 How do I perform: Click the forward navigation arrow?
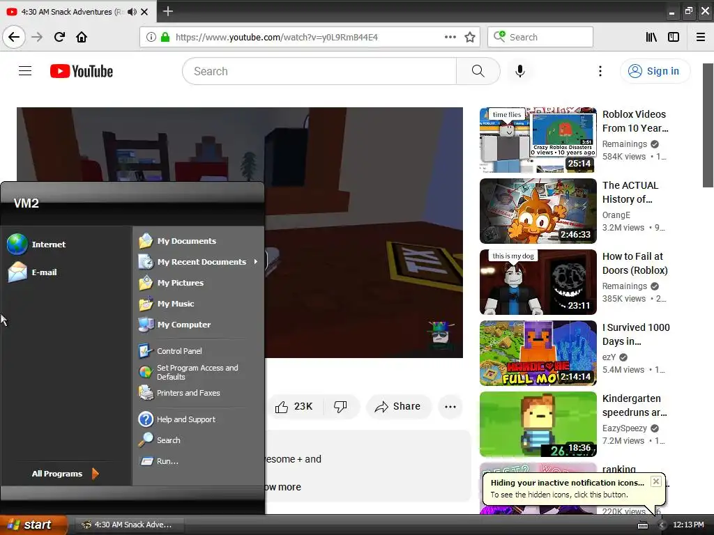click(x=37, y=38)
